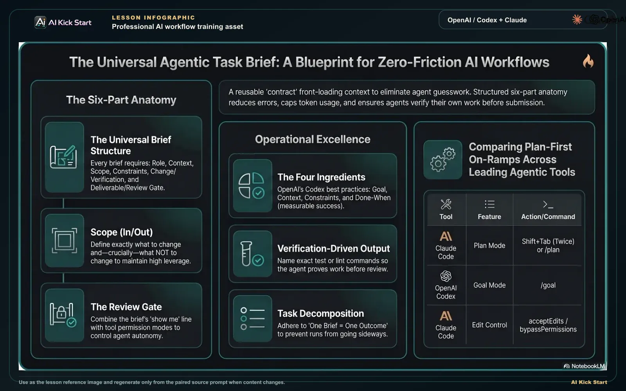This screenshot has height=391, width=626.
Task: Click Claude Code name in Edit Control row
Action: (x=446, y=332)
